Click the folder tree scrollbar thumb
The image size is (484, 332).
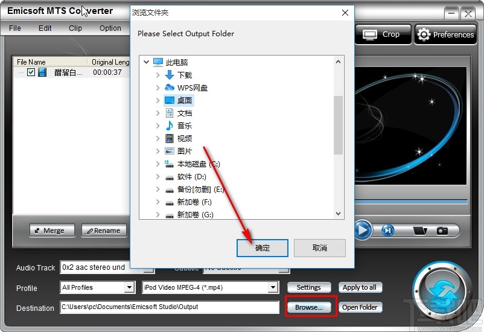(x=339, y=125)
